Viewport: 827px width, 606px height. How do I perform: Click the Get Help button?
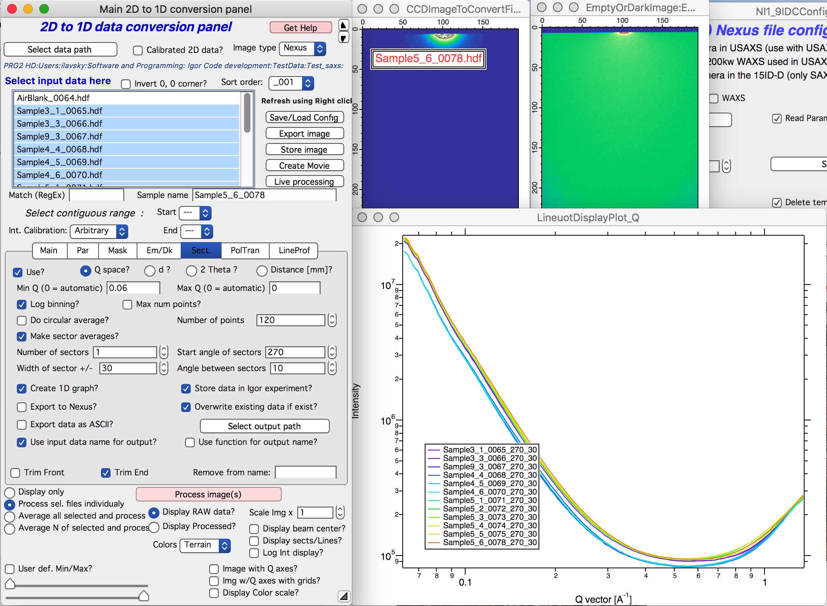click(301, 27)
